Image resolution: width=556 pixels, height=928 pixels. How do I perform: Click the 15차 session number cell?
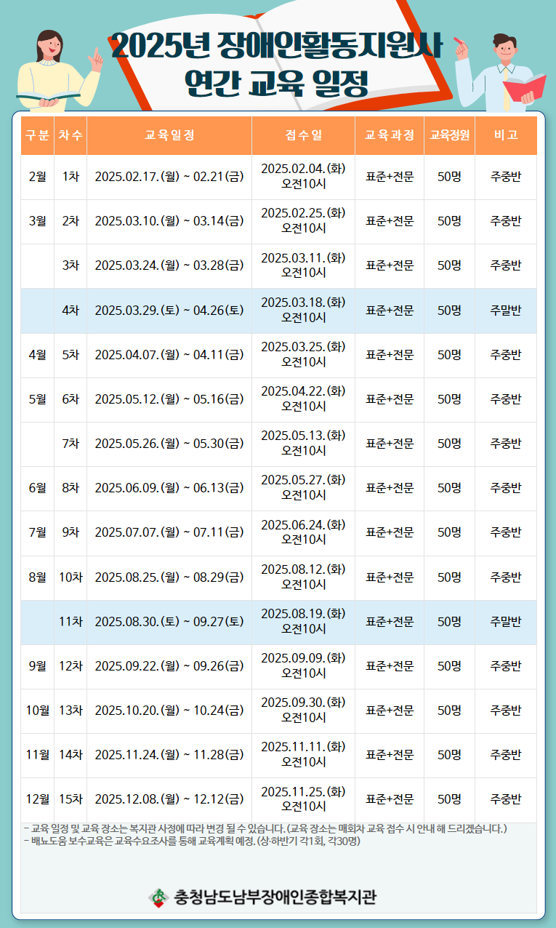pyautogui.click(x=70, y=799)
